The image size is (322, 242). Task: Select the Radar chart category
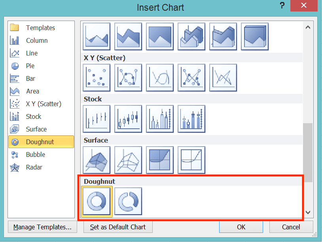pos(41,168)
